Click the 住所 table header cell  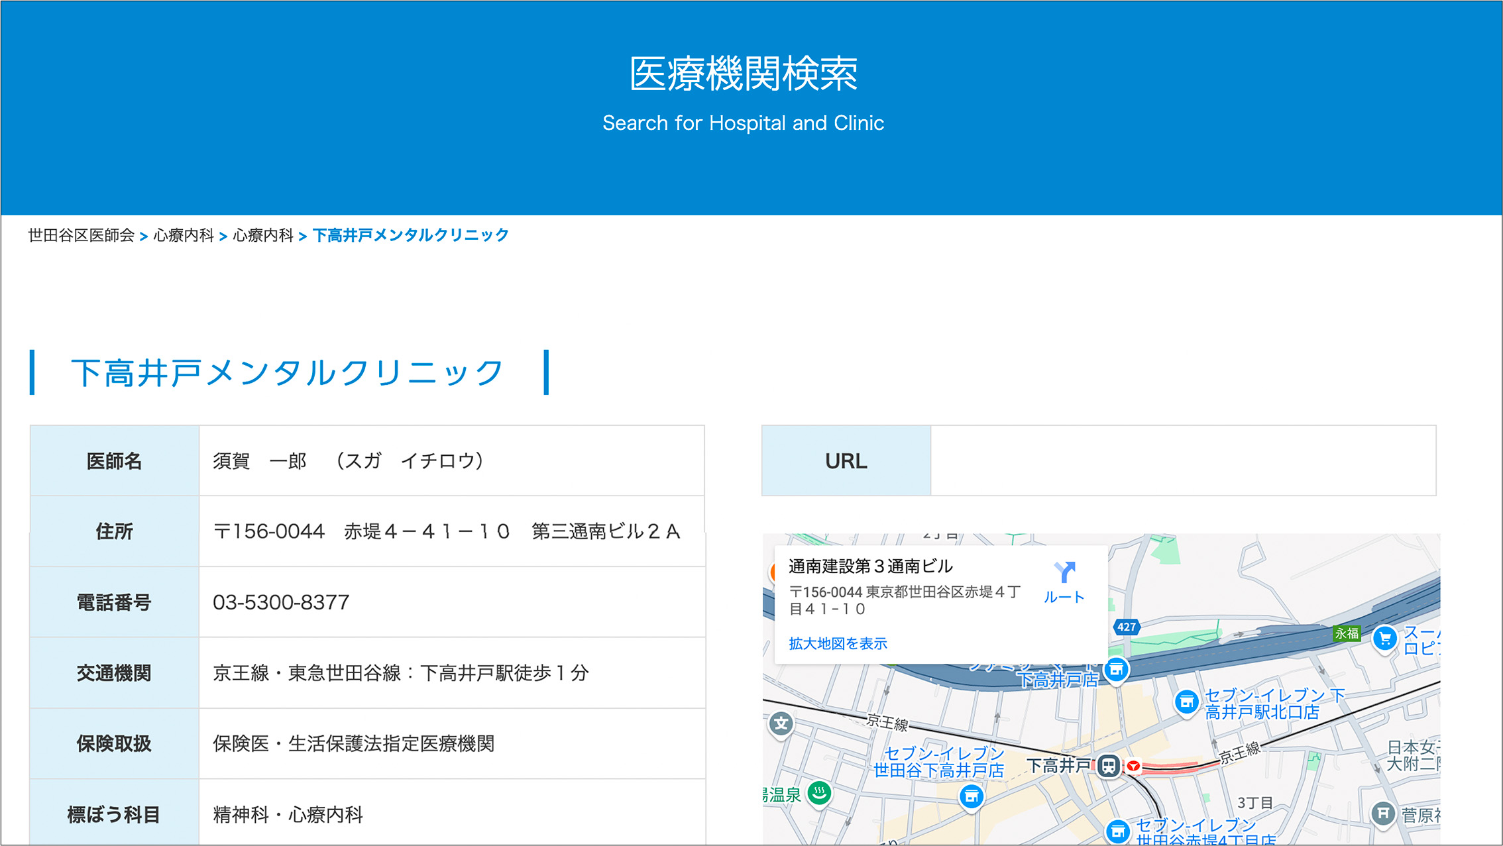click(115, 531)
